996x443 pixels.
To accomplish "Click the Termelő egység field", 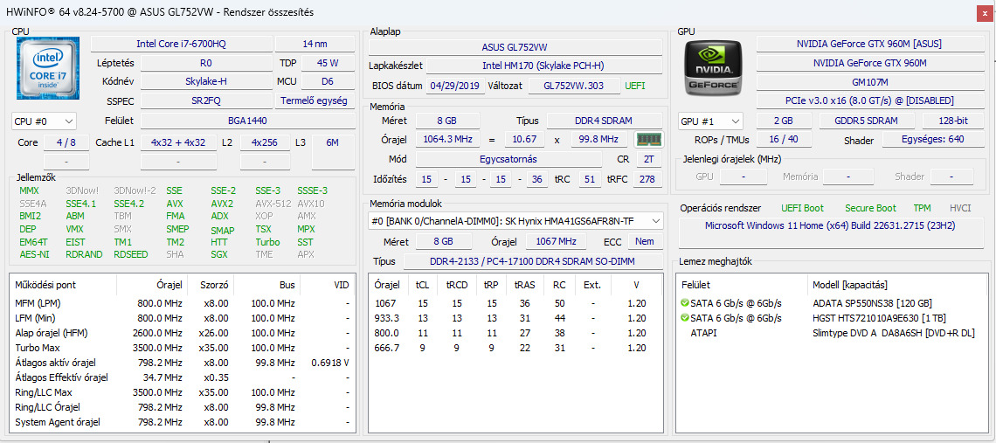I will pos(315,100).
